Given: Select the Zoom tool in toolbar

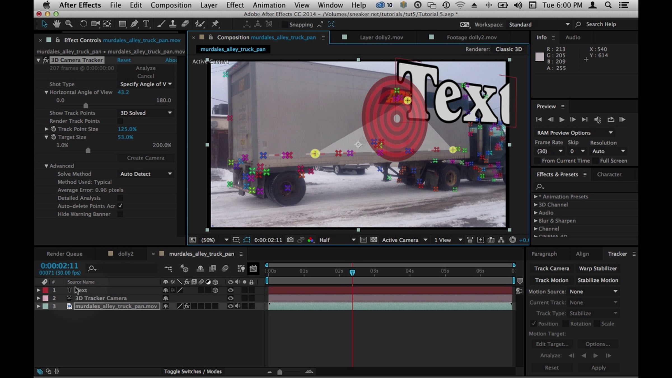Looking at the screenshot, I should (69, 24).
